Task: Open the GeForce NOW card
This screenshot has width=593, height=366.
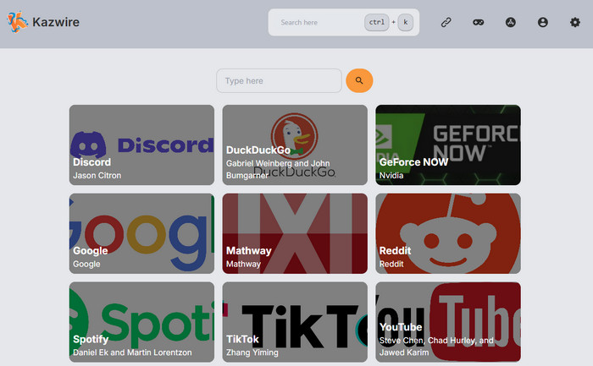Action: click(x=448, y=145)
